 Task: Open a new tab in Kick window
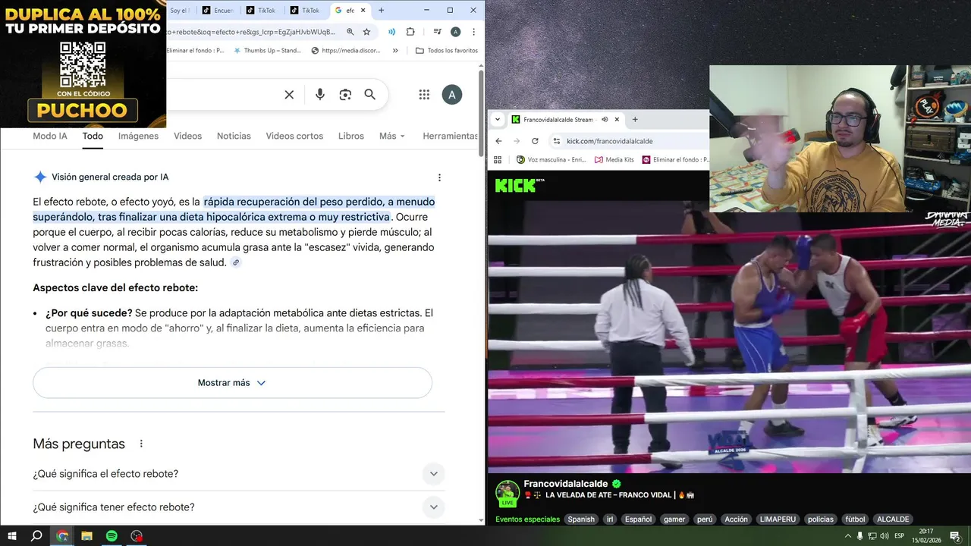click(635, 119)
